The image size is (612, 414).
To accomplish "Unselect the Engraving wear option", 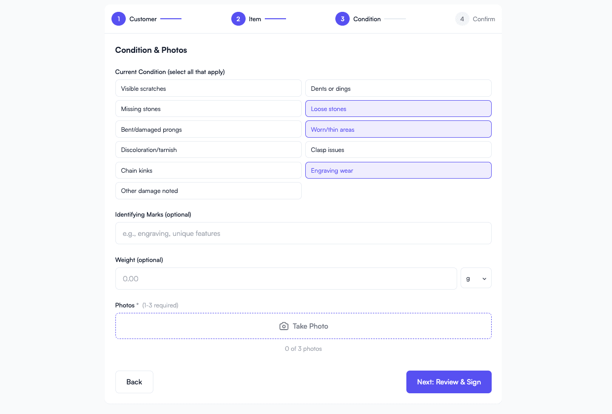I will click(x=398, y=170).
